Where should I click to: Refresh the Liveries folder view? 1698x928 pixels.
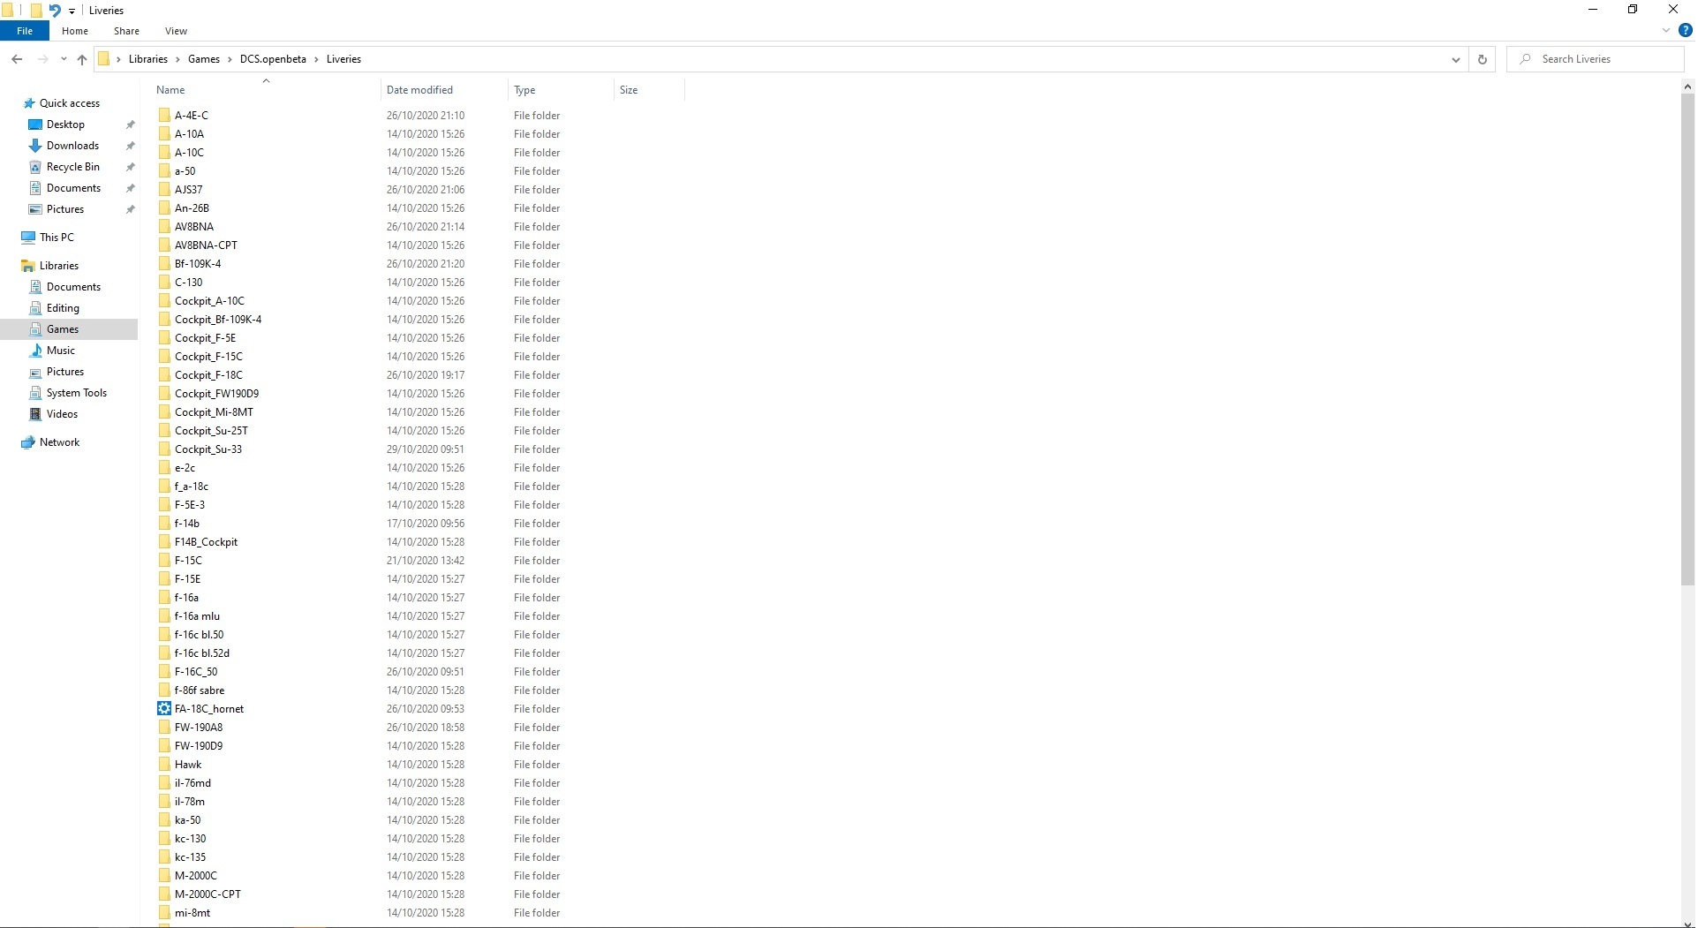1483,59
